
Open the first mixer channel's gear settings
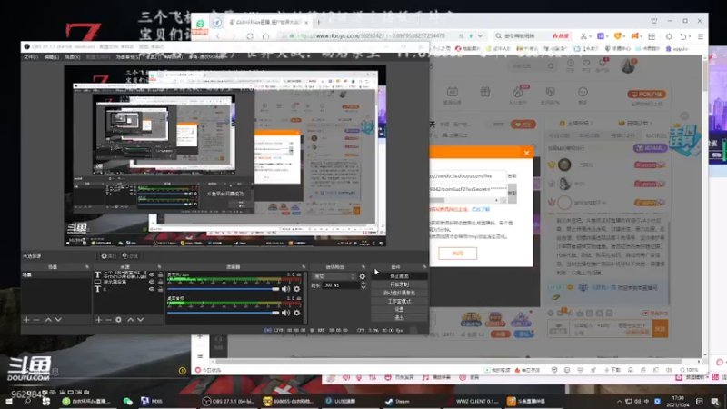[x=297, y=289]
